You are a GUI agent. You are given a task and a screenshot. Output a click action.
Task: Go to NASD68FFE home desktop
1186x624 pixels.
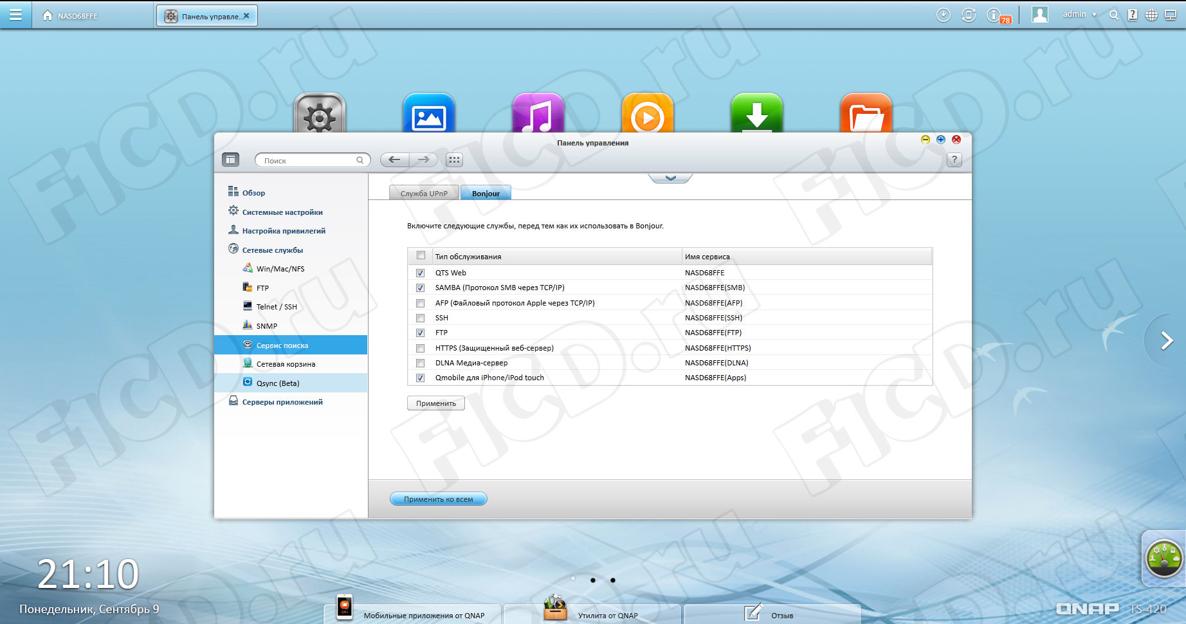[70, 15]
